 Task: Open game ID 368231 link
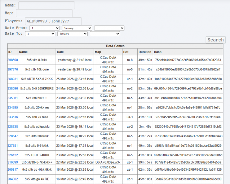pyautogui.click(x=13, y=79)
